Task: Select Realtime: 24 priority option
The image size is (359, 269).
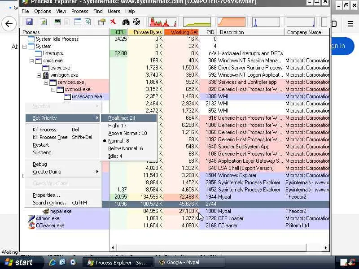Action: click(x=129, y=118)
